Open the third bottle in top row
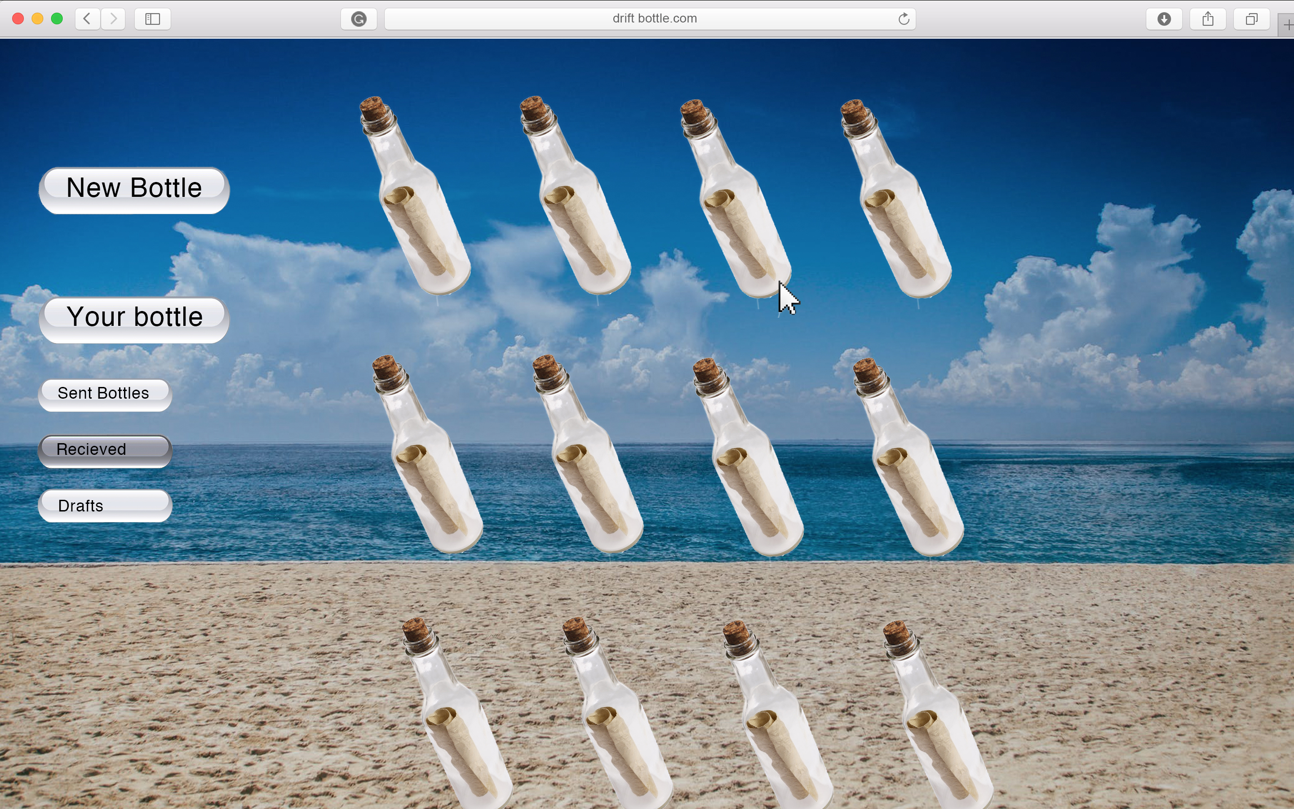 (736, 199)
